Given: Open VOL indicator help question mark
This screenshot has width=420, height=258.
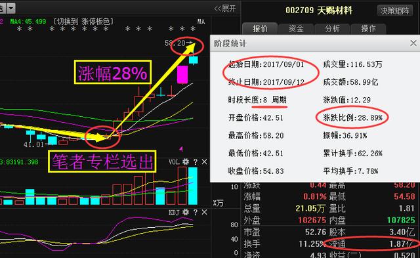Looking at the screenshot, I should (x=196, y=161).
